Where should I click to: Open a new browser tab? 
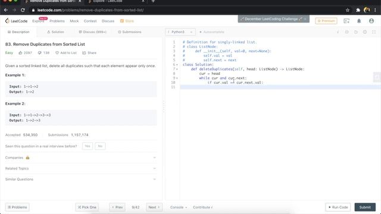coord(153,1)
